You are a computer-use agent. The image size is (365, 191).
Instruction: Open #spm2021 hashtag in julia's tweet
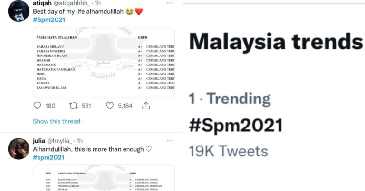(x=48, y=157)
